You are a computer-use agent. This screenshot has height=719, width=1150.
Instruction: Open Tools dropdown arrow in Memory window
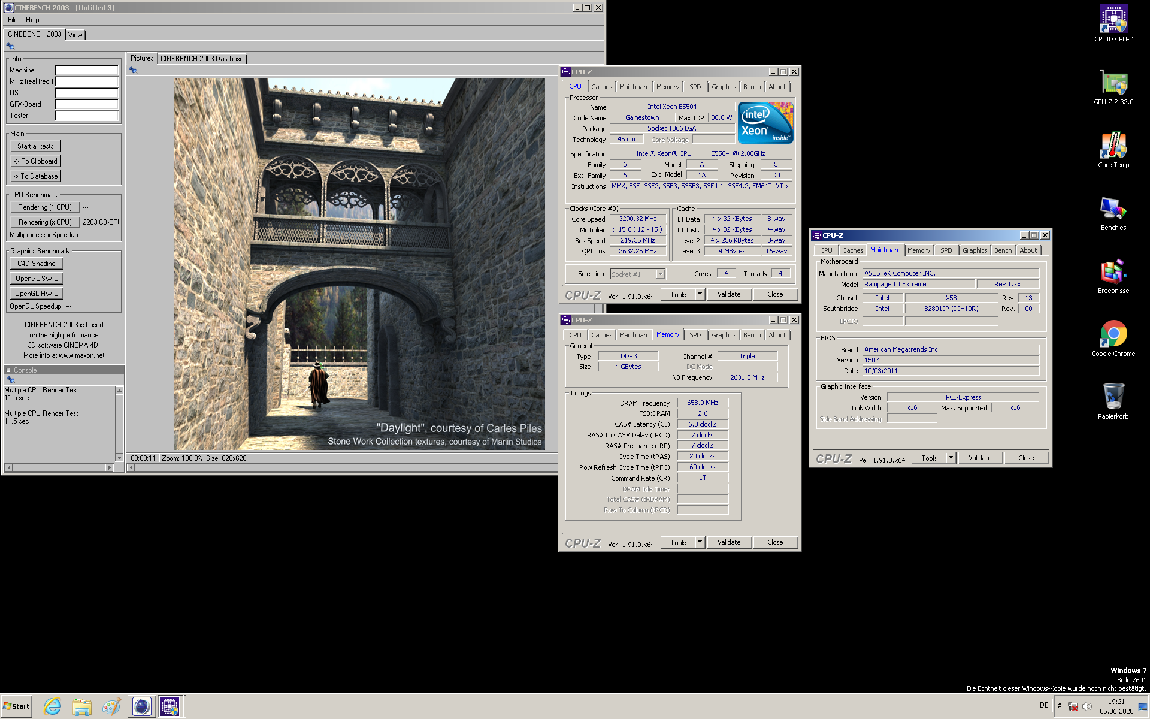(700, 542)
